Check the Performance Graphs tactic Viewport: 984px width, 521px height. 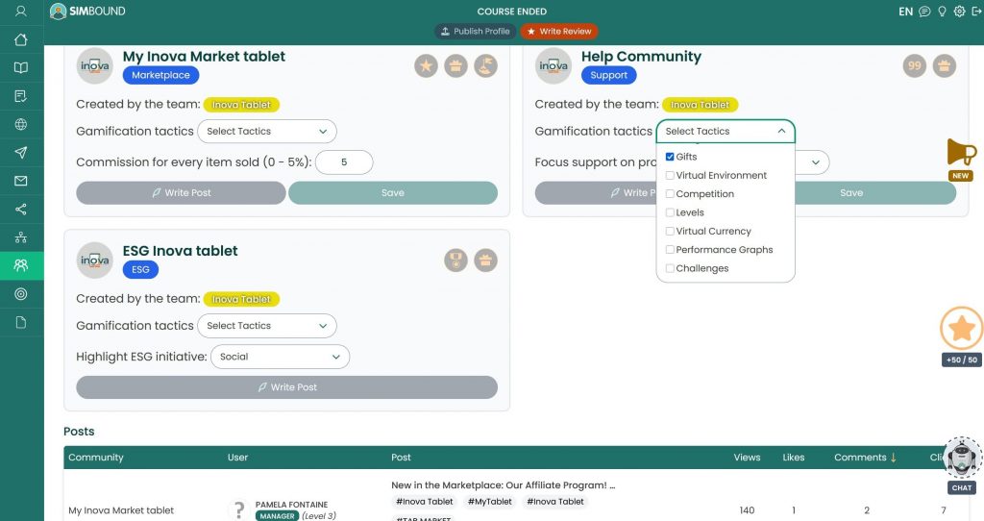[x=670, y=250]
